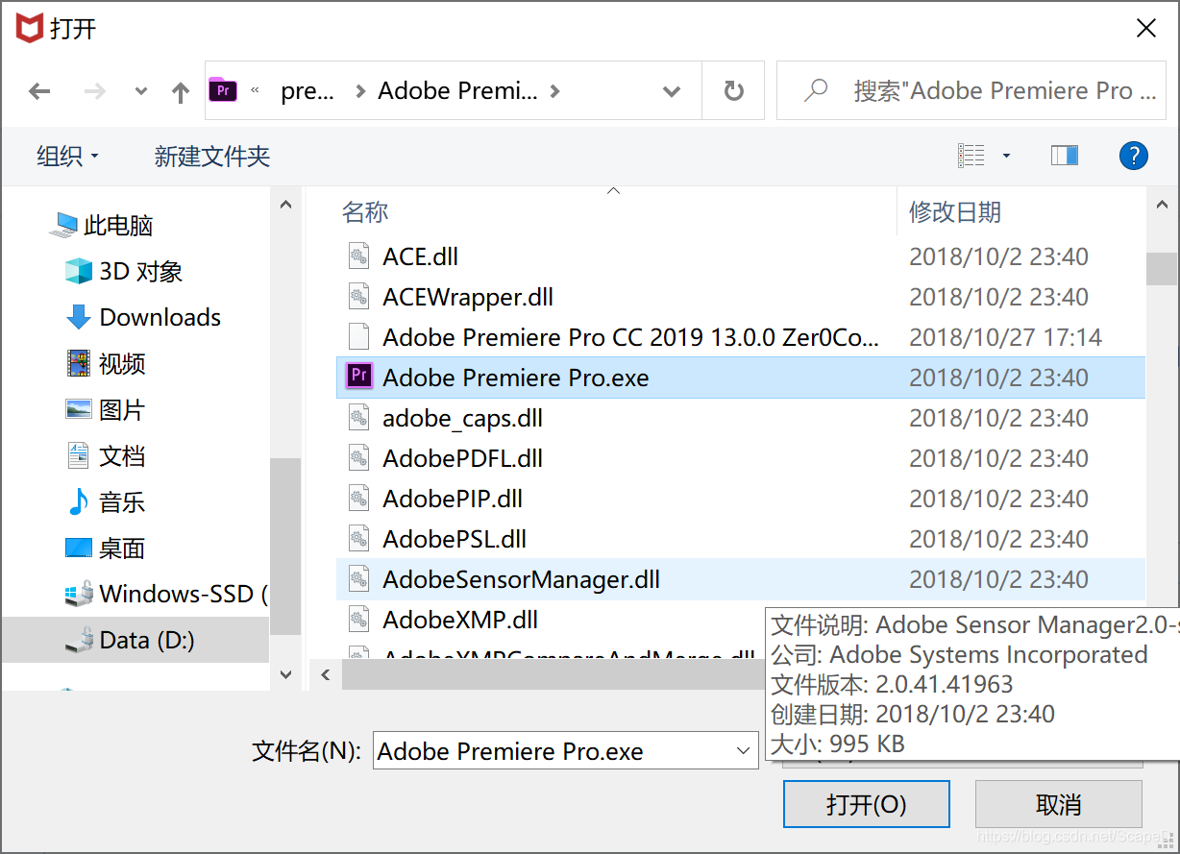
Task: Select Adobe Premiere Pro.exe file name
Action: (x=516, y=378)
